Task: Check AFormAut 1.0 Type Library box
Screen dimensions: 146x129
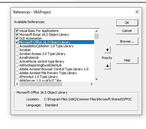Action: tap(17, 77)
